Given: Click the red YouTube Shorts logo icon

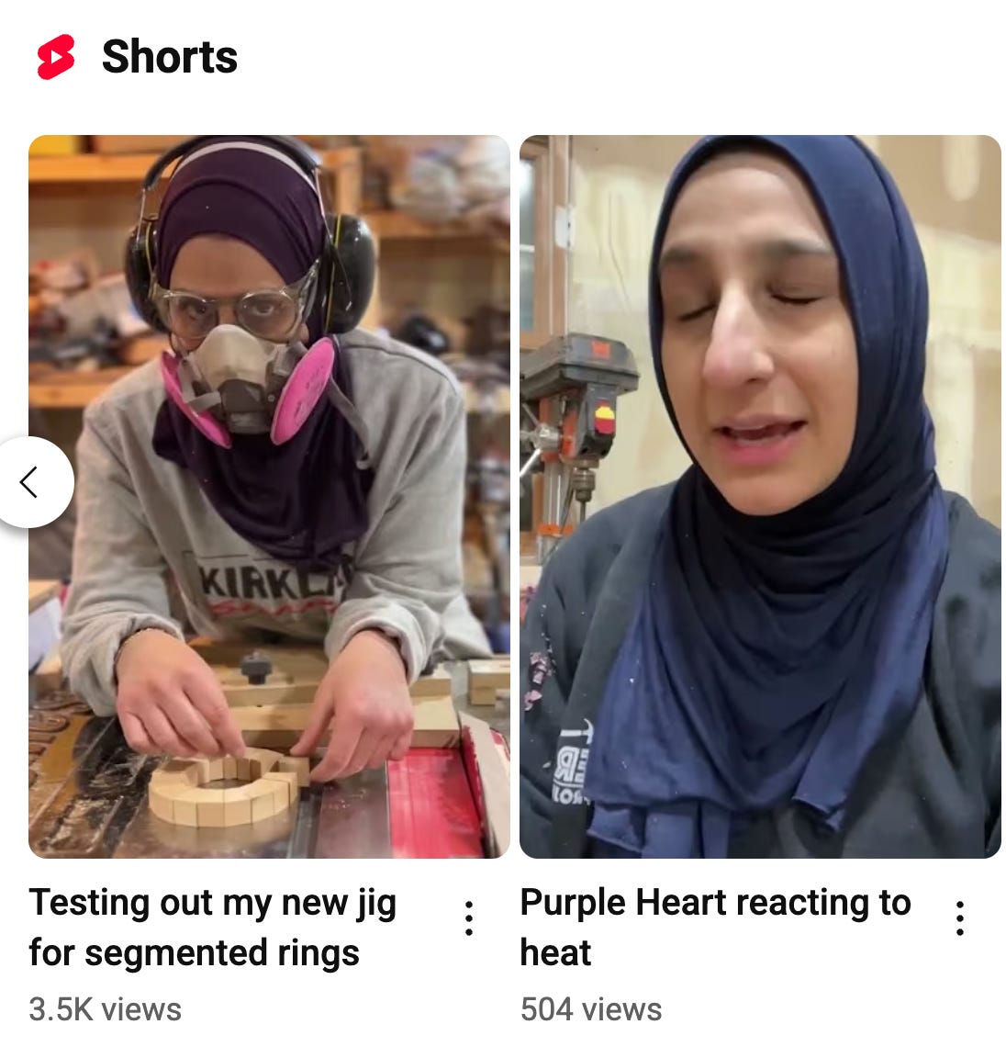Looking at the screenshot, I should [x=55, y=57].
